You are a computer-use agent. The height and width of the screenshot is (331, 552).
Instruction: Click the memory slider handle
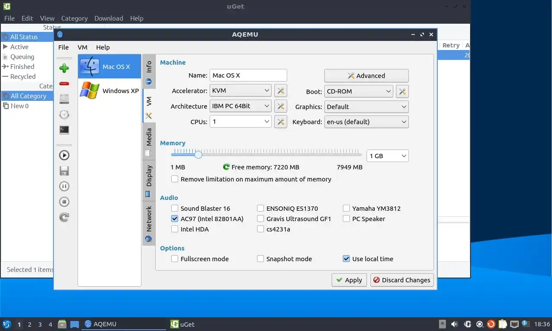pyautogui.click(x=198, y=155)
